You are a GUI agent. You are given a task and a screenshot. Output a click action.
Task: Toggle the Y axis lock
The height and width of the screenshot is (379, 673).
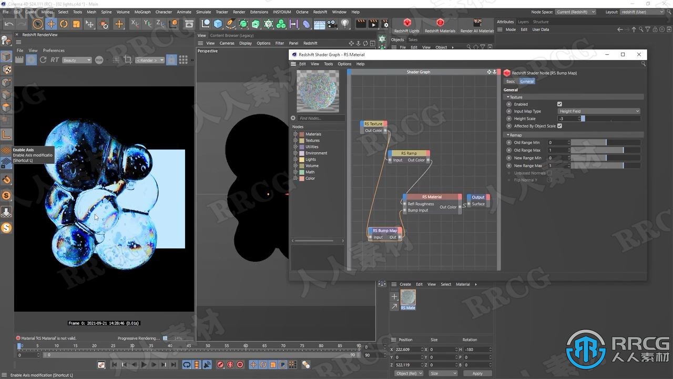tap(148, 24)
